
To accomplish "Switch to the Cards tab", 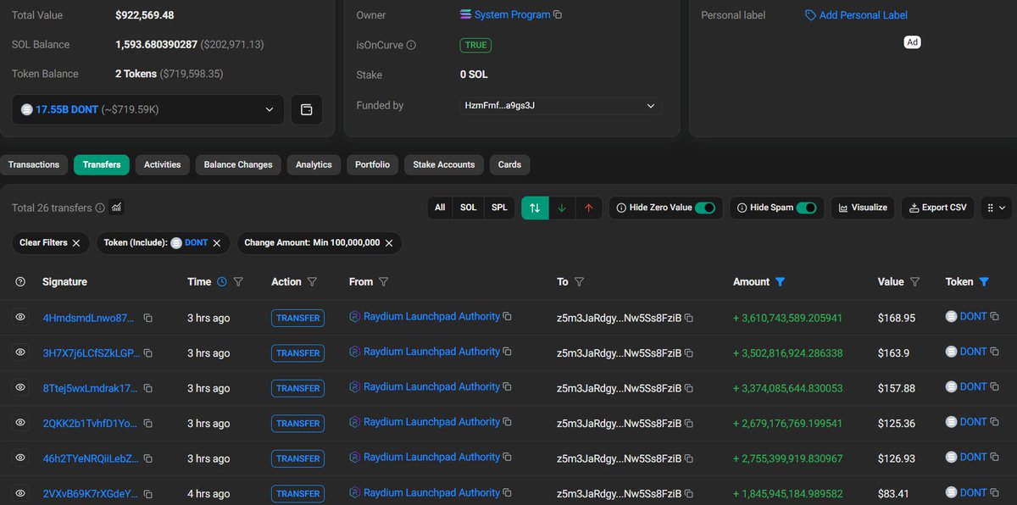I will [x=509, y=164].
